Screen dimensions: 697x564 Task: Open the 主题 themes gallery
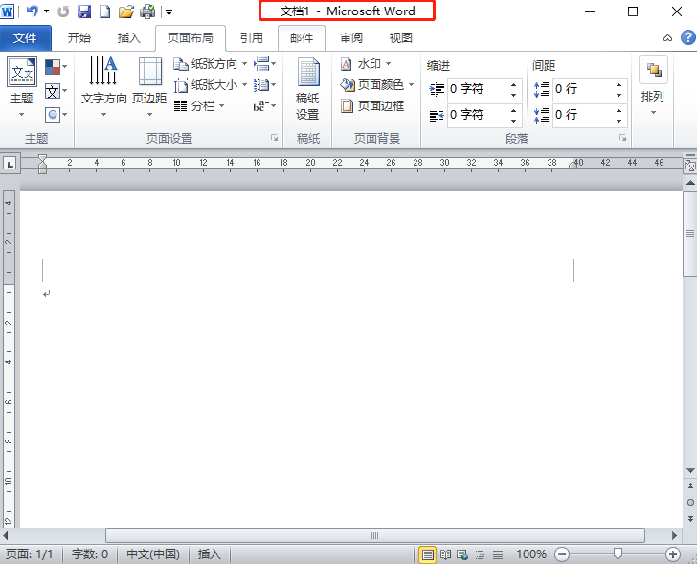pos(21,87)
